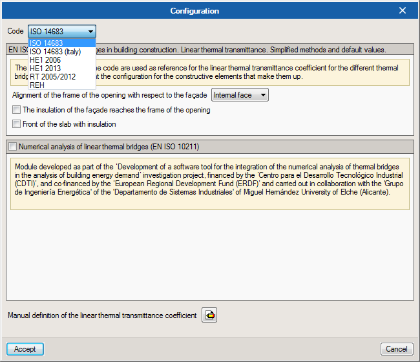
Task: Click the Code label beside combo box
Action: pos(16,31)
